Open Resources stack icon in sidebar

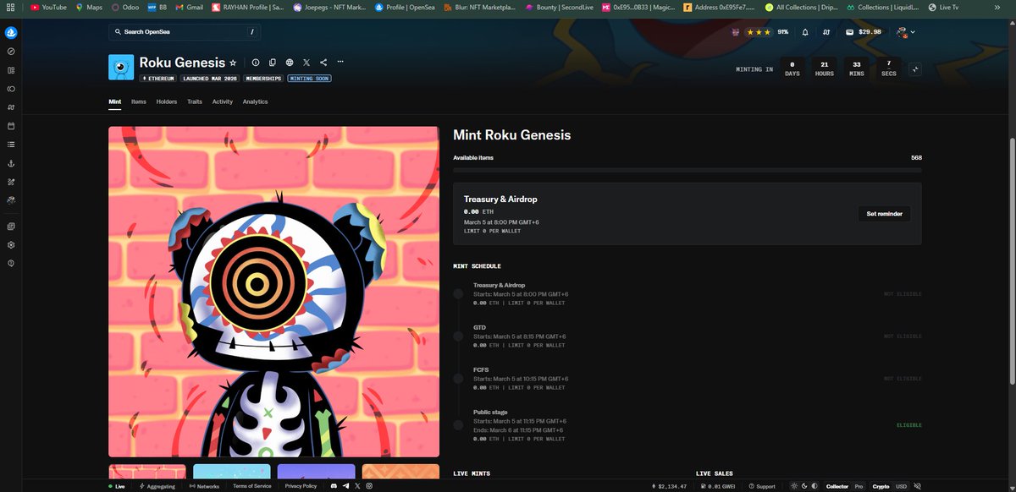click(x=11, y=226)
